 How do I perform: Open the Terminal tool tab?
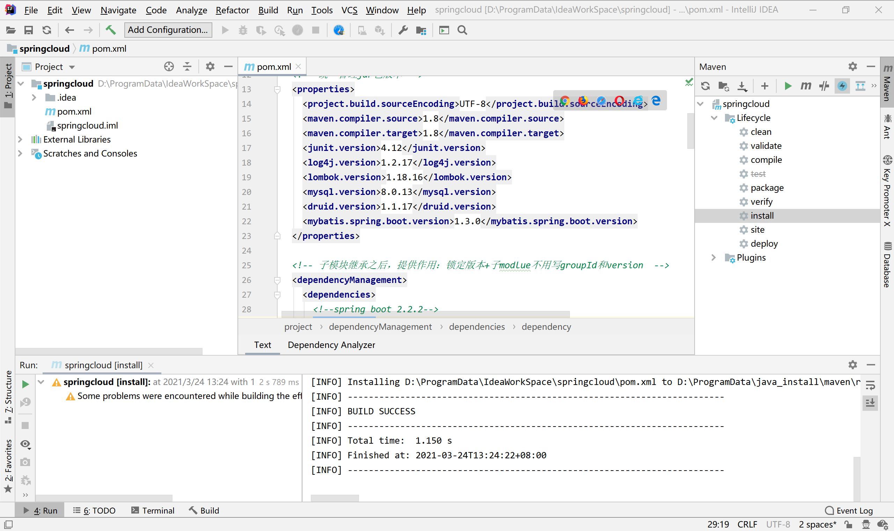153,510
